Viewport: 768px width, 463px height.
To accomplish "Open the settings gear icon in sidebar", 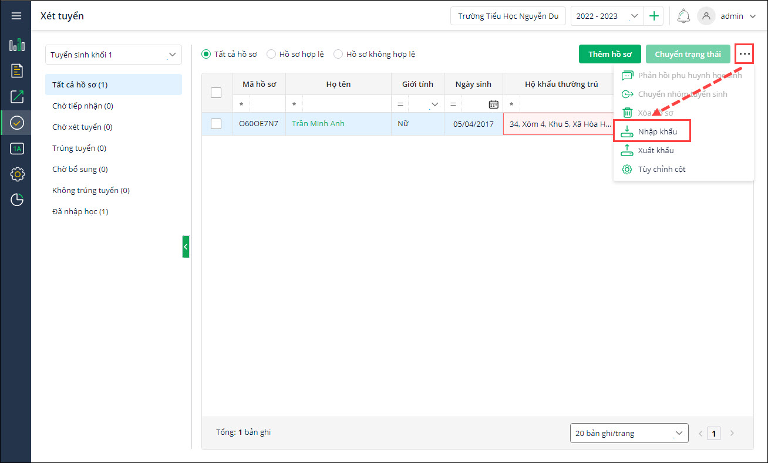I will tap(16, 174).
